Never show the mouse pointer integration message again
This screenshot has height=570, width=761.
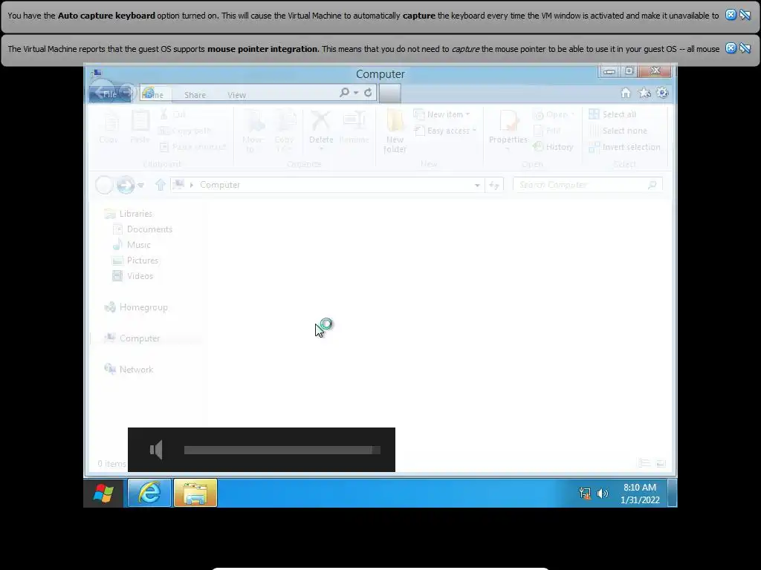[x=745, y=48]
